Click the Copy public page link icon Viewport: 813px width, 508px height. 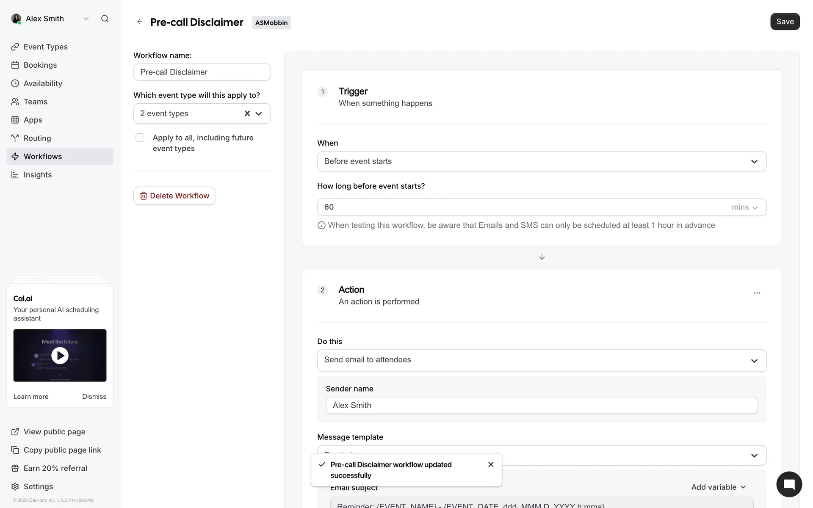[15, 450]
